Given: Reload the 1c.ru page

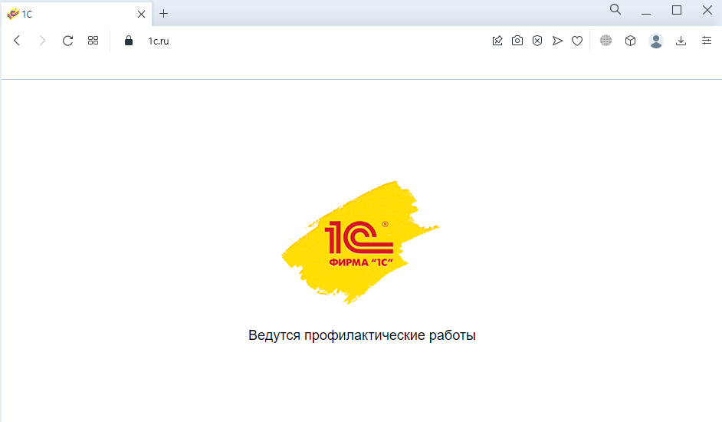Looking at the screenshot, I should [x=67, y=41].
